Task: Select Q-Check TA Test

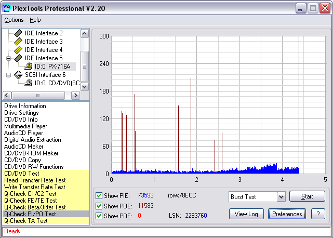Action: [46, 221]
